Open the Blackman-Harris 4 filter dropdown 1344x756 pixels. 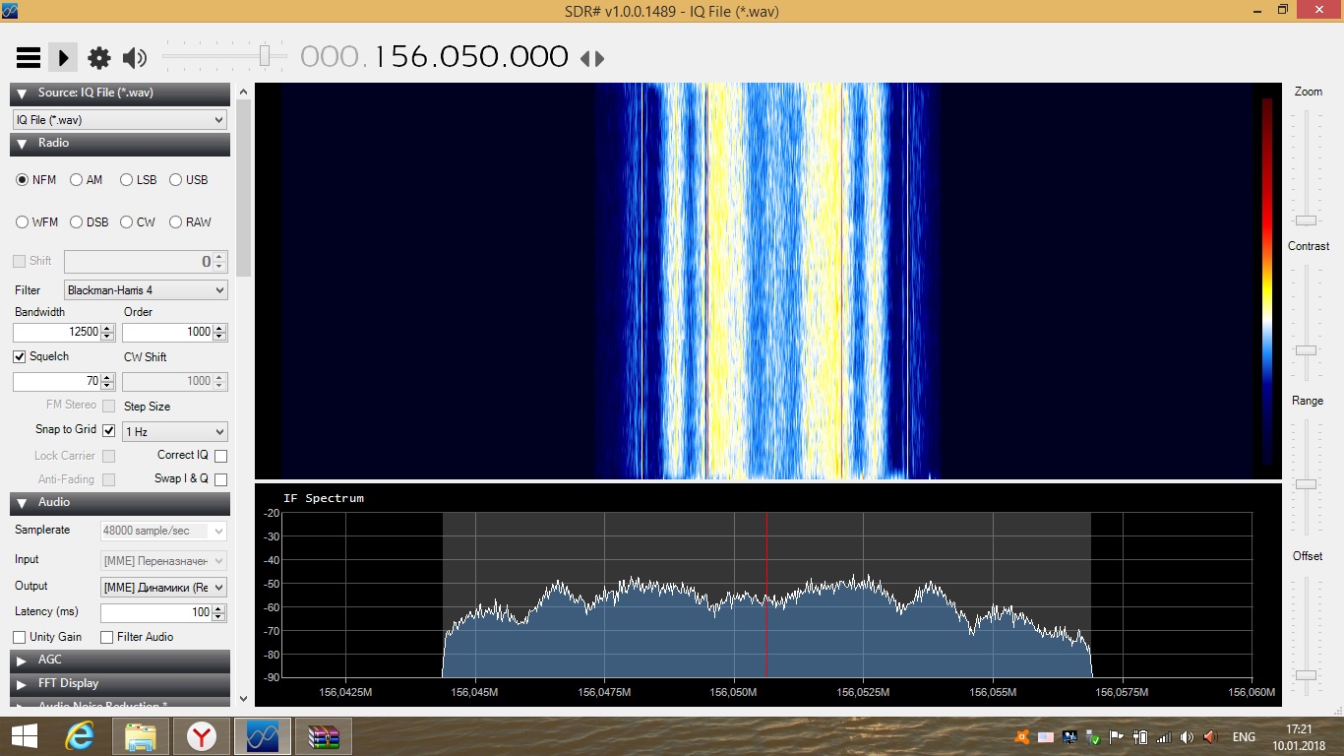coord(146,290)
